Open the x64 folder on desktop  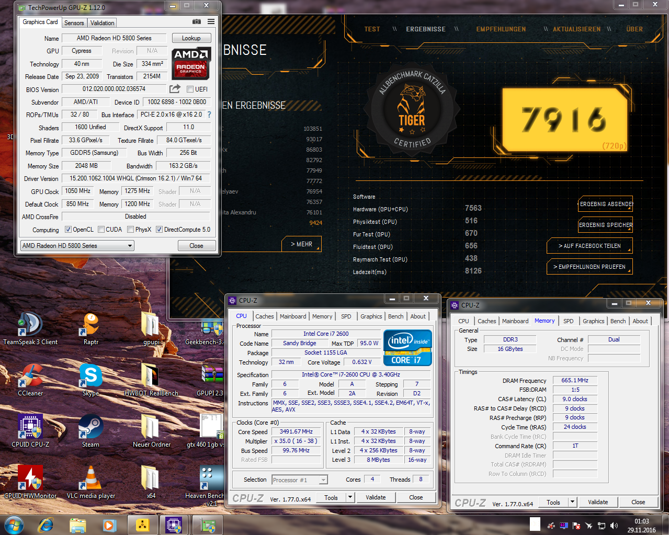coord(151,482)
